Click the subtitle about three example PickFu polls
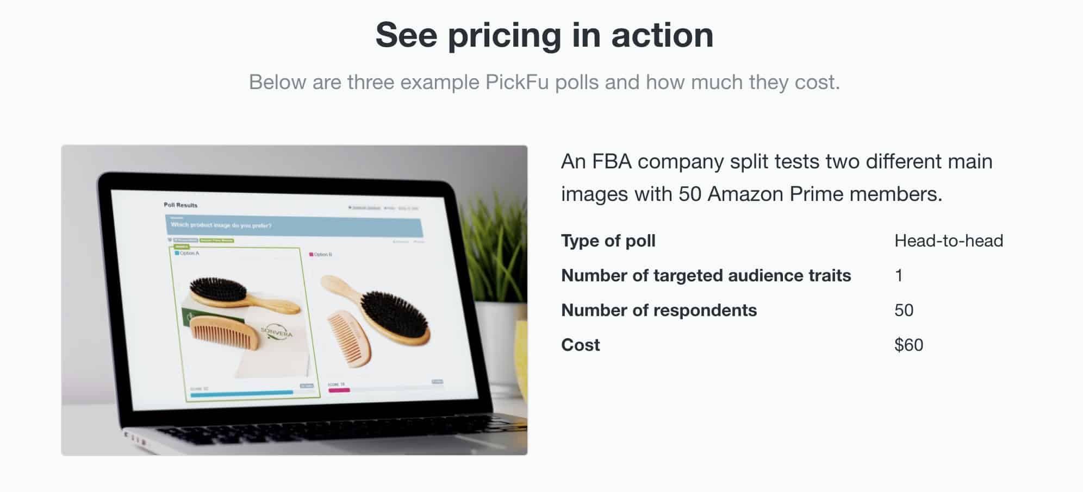The width and height of the screenshot is (1083, 492). [544, 82]
